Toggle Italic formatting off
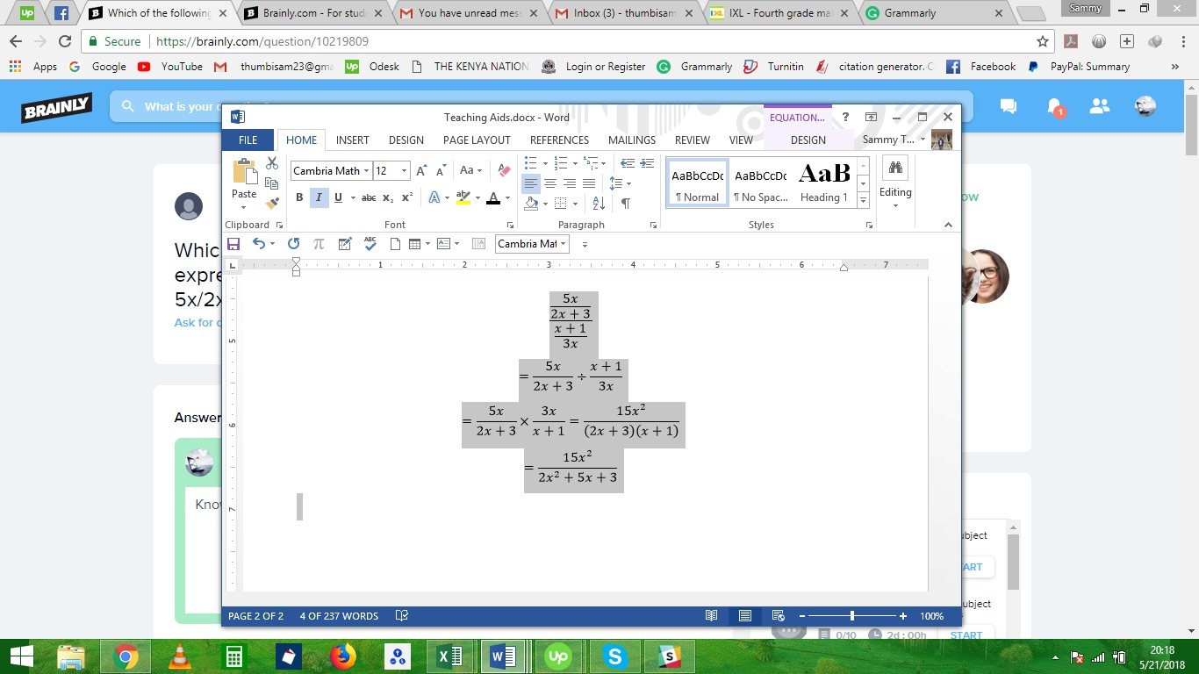1199x674 pixels. 319,197
